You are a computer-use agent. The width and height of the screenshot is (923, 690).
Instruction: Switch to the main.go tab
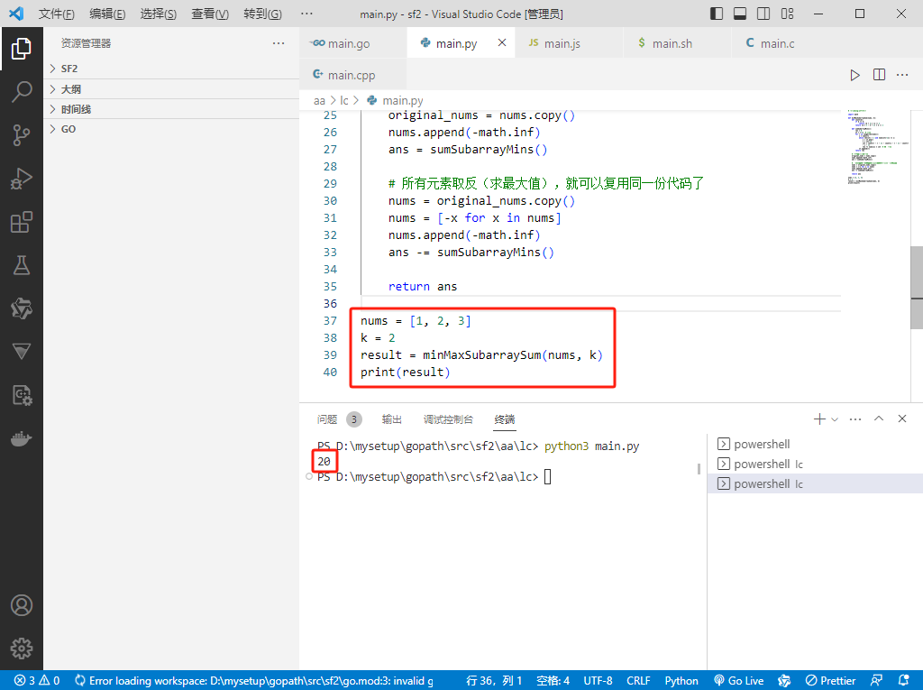(352, 43)
